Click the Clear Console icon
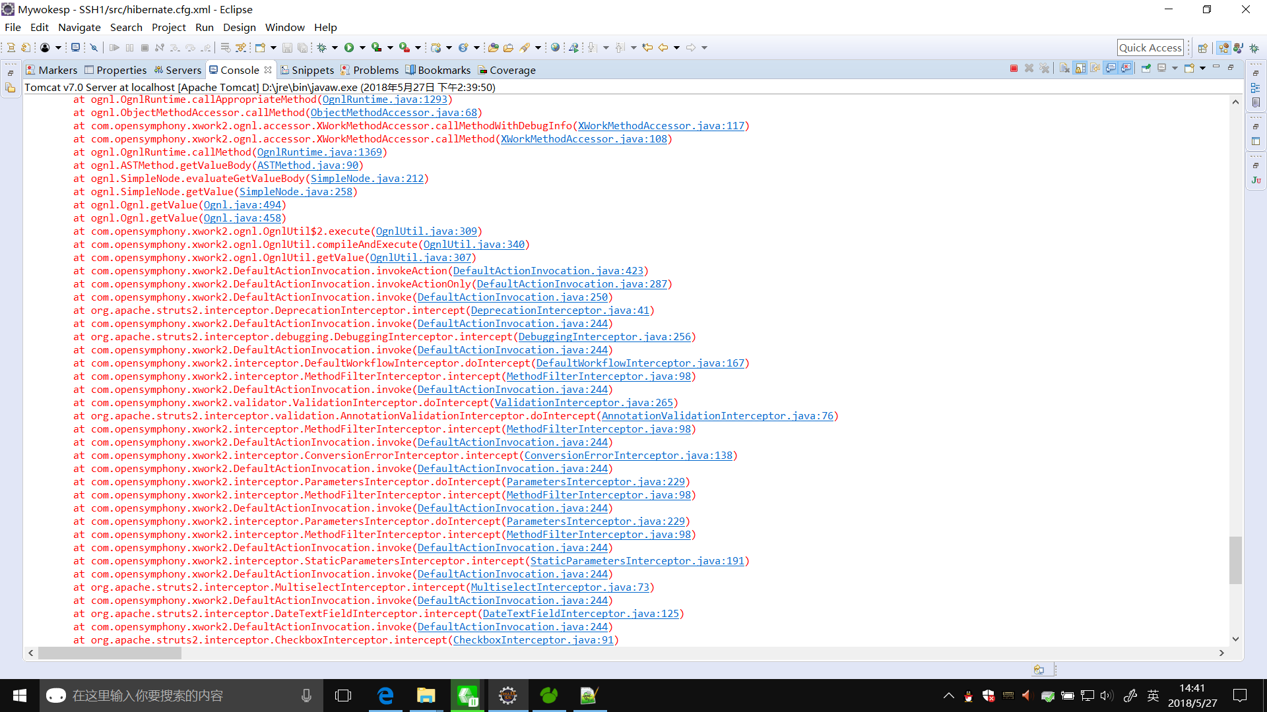Viewport: 1267px width, 712px height. point(1064,69)
